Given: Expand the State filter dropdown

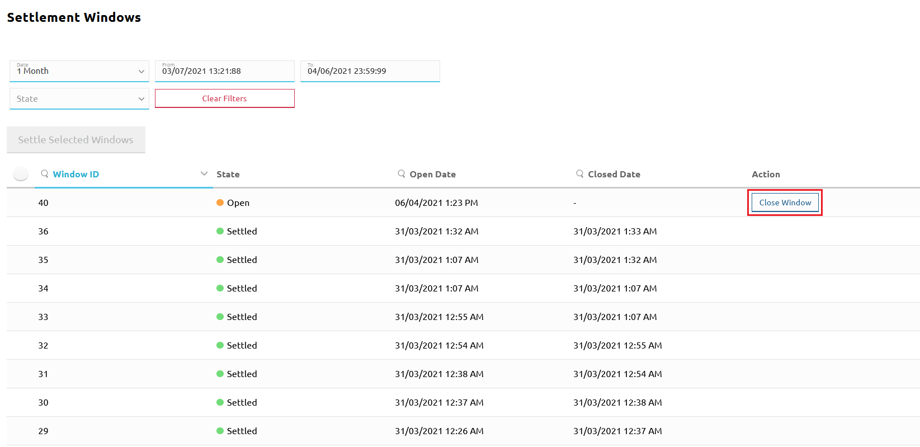Looking at the screenshot, I should pyautogui.click(x=79, y=98).
